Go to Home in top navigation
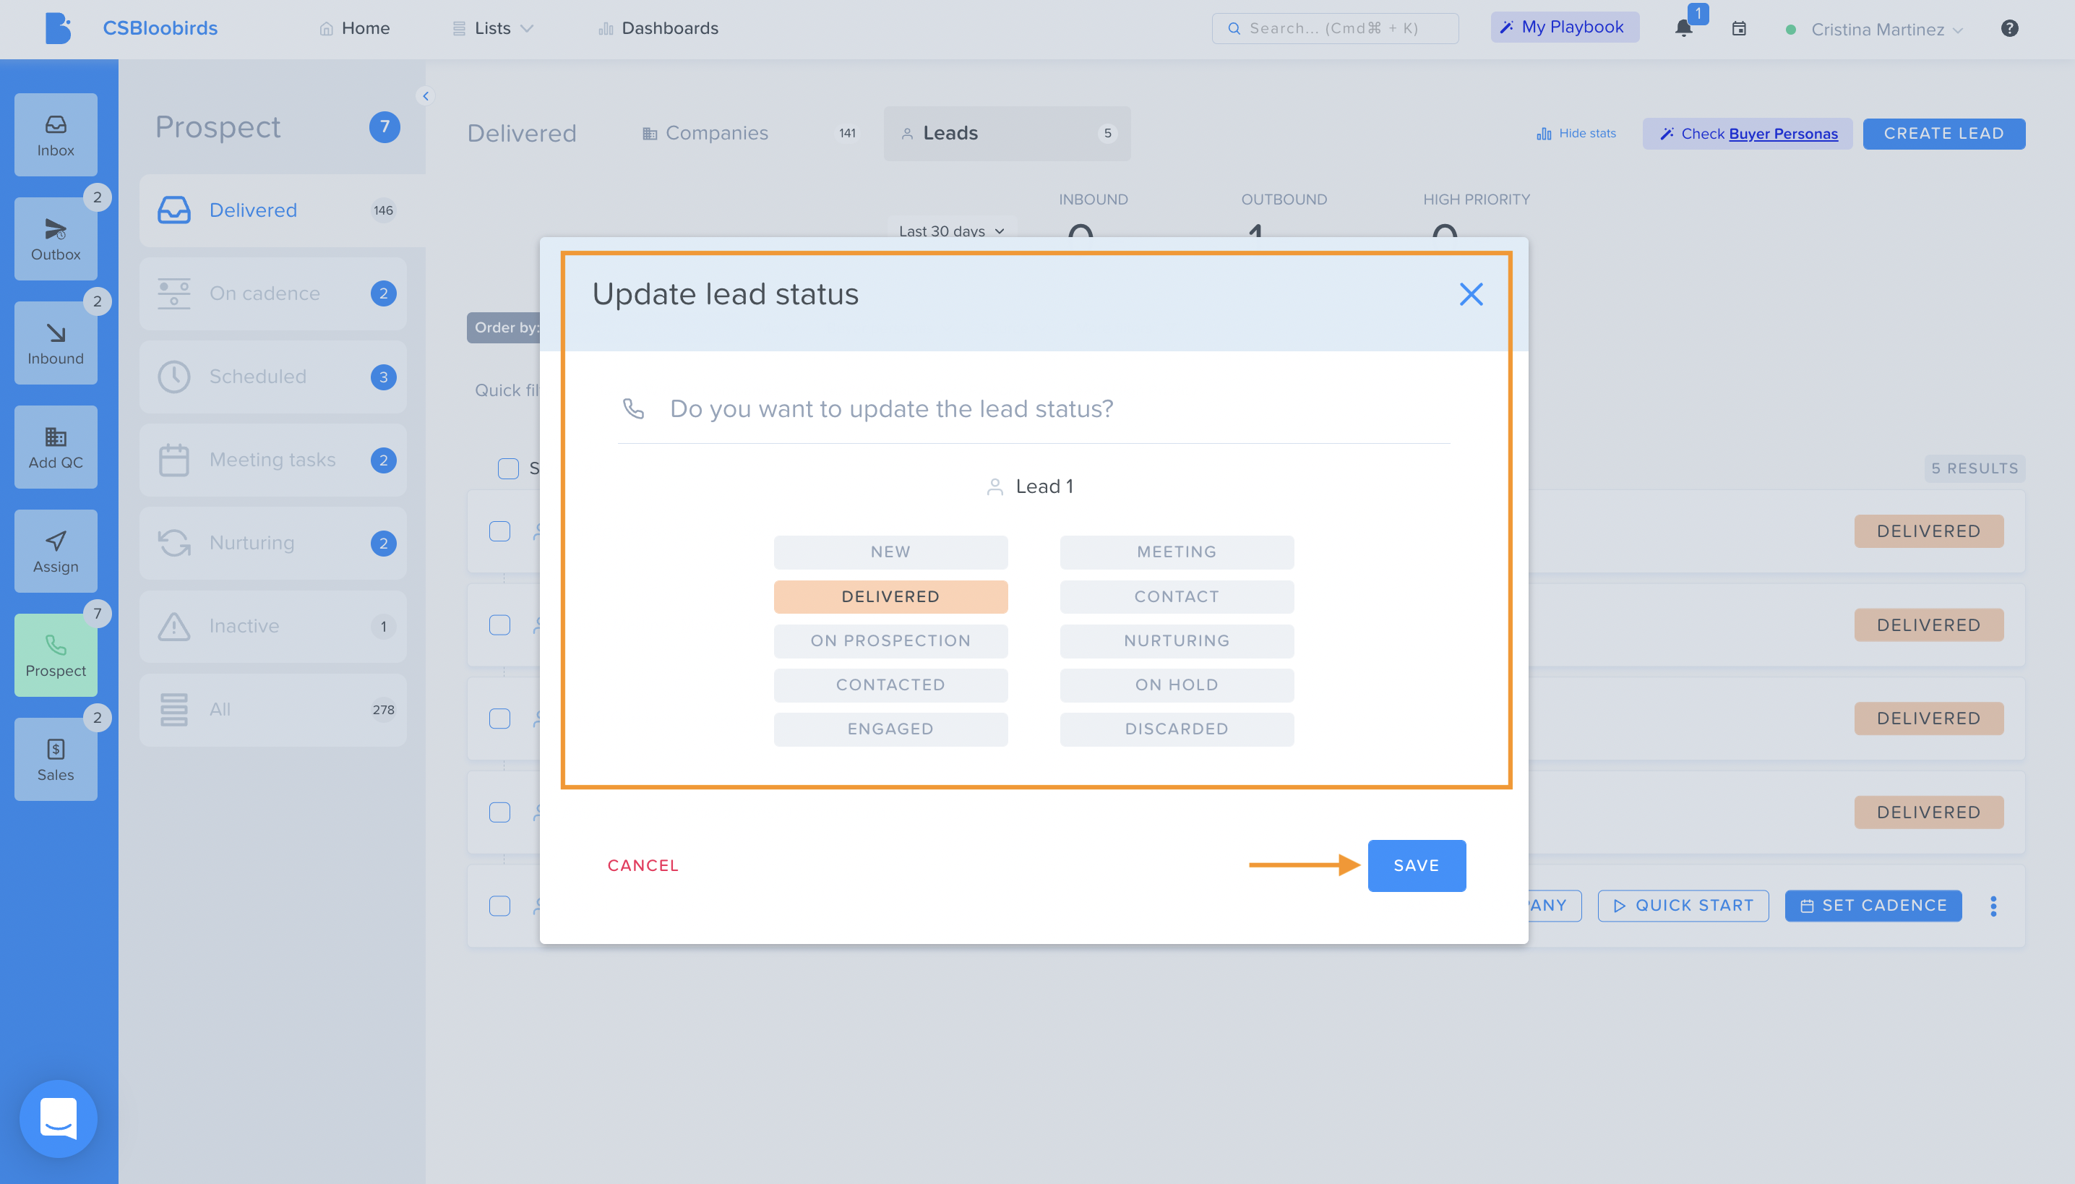 (354, 28)
